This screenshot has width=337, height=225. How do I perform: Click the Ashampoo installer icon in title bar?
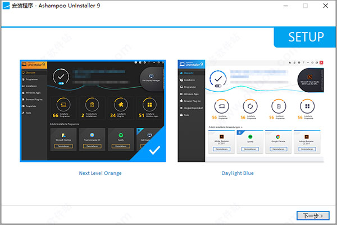click(x=6, y=6)
